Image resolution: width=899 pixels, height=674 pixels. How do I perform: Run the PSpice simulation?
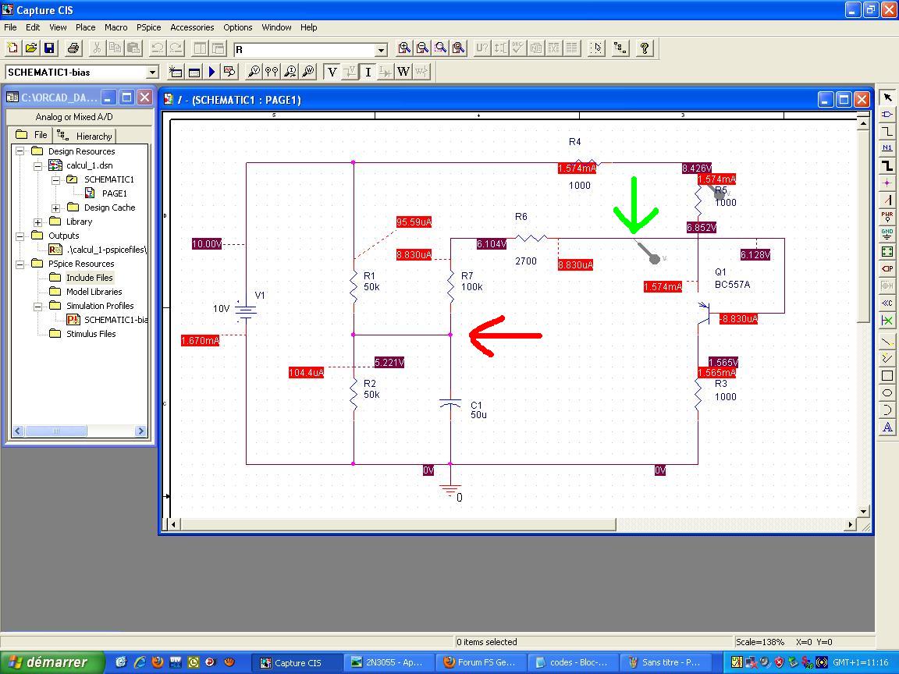tap(211, 72)
